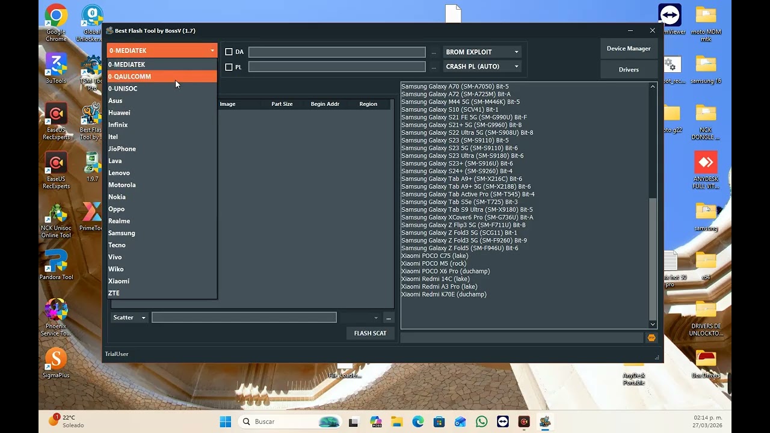Image resolution: width=770 pixels, height=433 pixels.
Task: Select Infinix from the brand list
Action: point(162,124)
